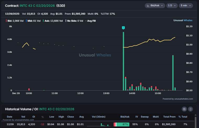
Task: Click the Bid/Ask column header in table
Action: 125,117
